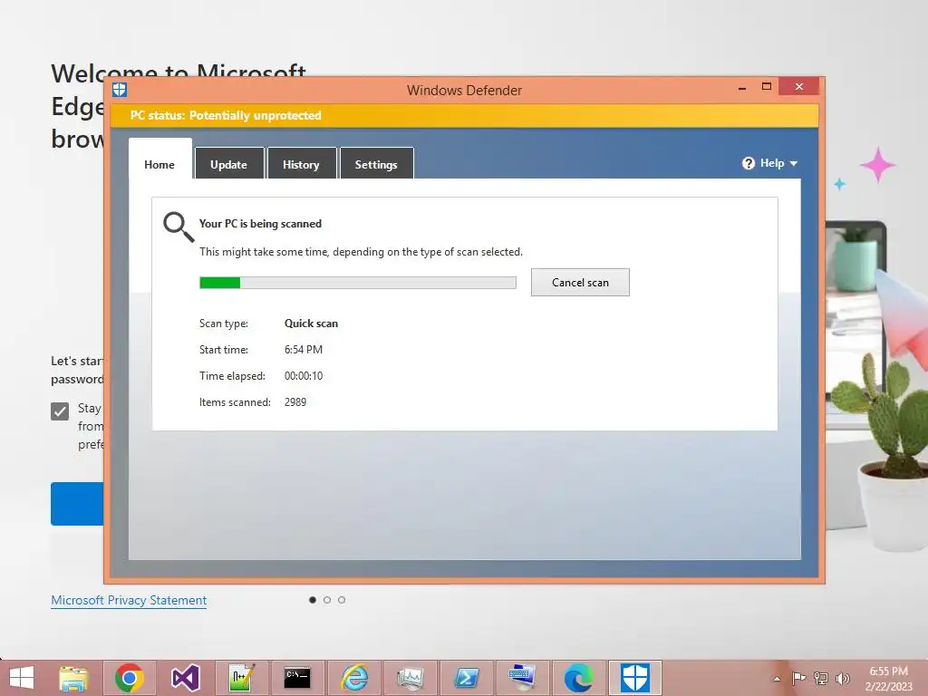928x696 pixels.
Task: Click 'Your PC is being scanned' heading
Action: [x=260, y=224]
